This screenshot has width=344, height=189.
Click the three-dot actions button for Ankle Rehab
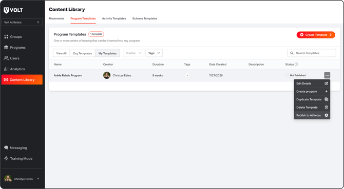327,75
